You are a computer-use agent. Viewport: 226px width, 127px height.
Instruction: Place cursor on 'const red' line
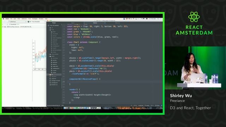click(x=79, y=29)
